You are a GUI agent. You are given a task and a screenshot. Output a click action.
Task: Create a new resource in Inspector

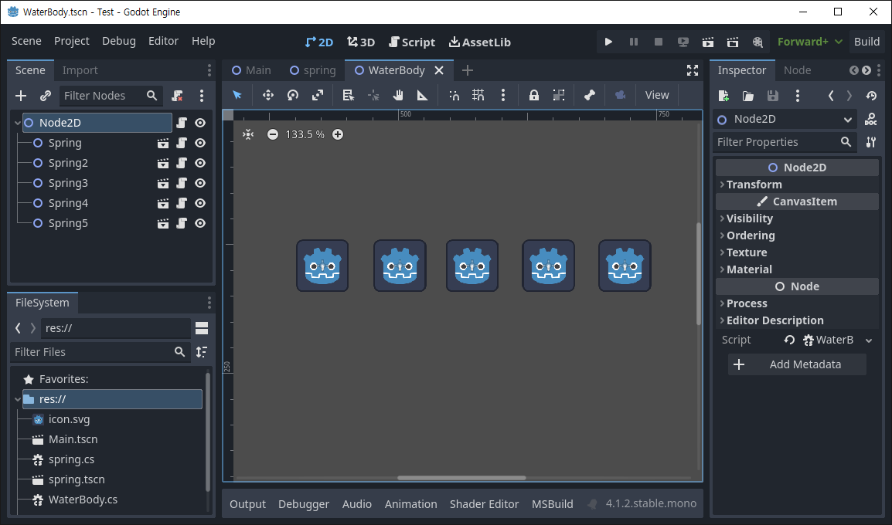[723, 96]
